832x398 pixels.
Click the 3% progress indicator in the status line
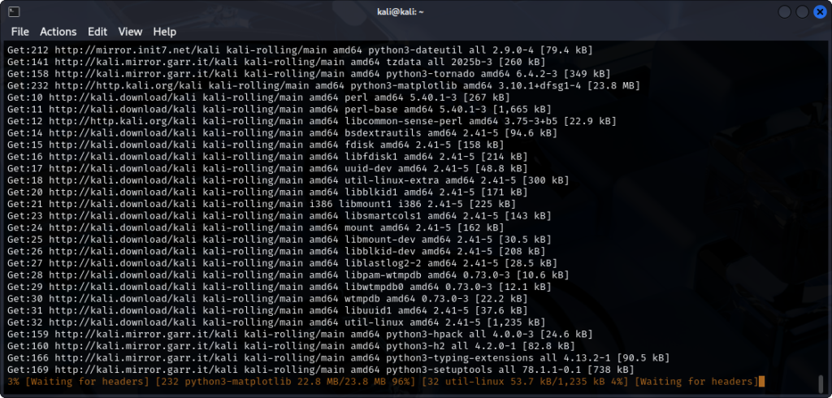click(x=13, y=382)
